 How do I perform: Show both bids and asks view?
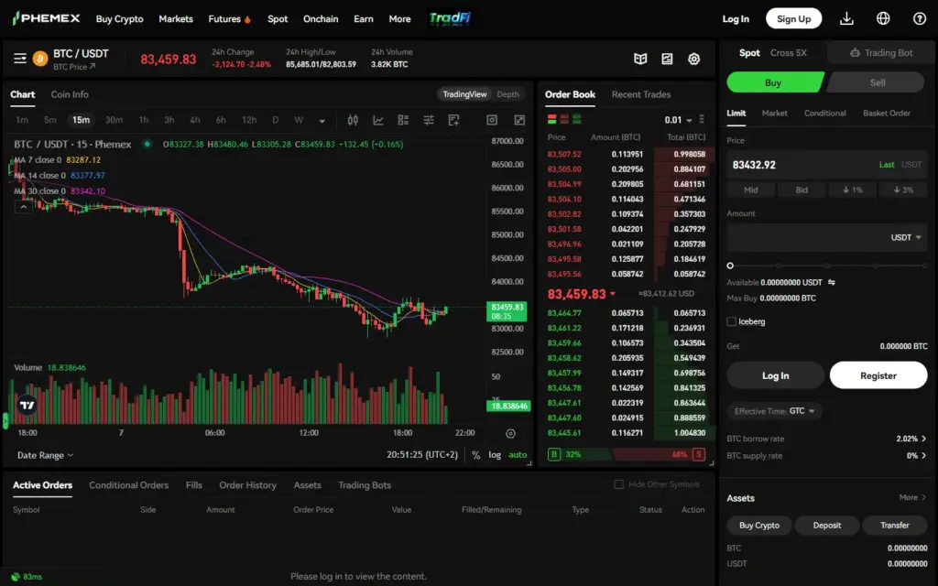pos(551,120)
